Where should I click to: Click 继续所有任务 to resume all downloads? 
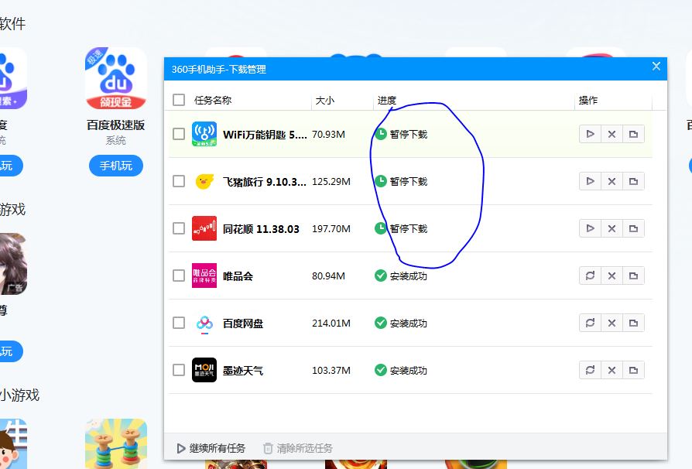210,447
